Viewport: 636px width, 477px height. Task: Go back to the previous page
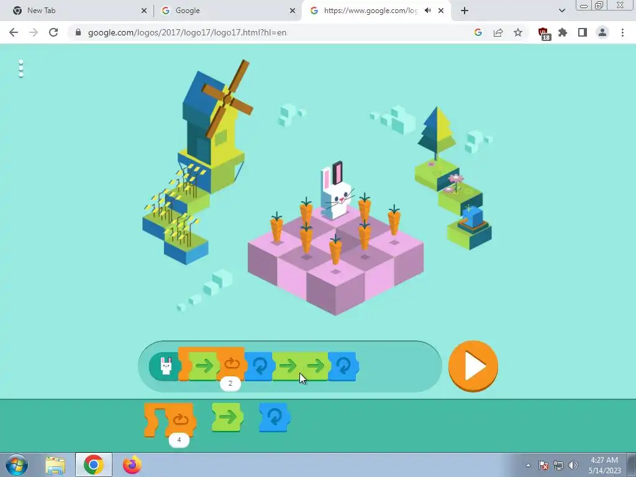tap(14, 32)
